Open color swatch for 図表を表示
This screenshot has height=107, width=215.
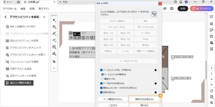pos(155,92)
